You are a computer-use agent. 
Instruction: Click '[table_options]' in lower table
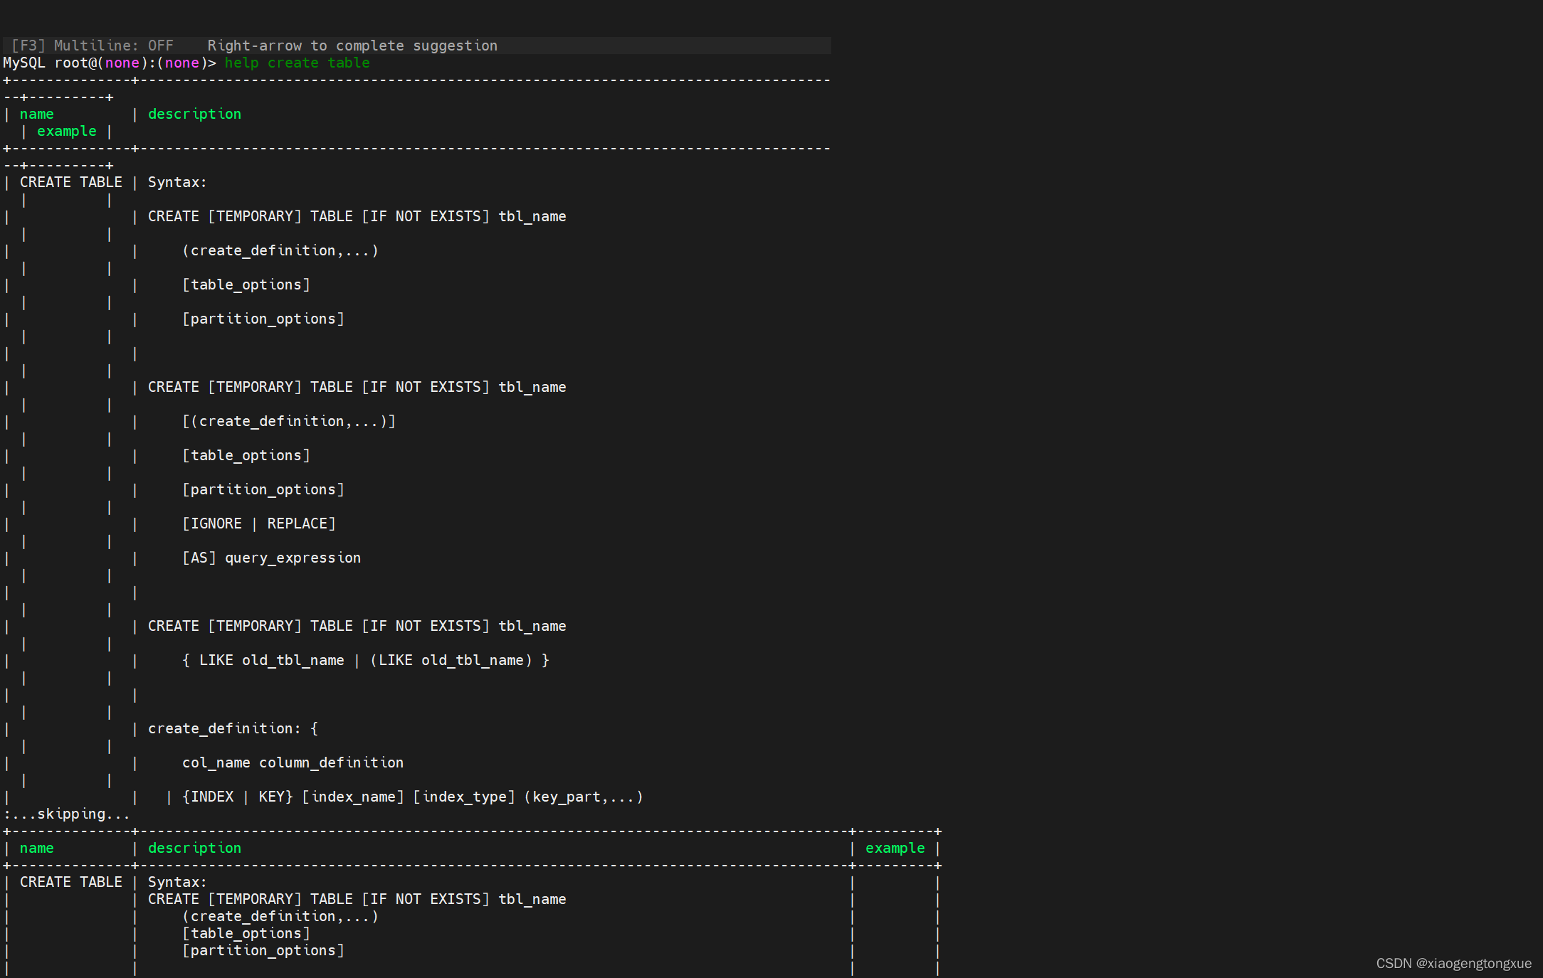246,933
